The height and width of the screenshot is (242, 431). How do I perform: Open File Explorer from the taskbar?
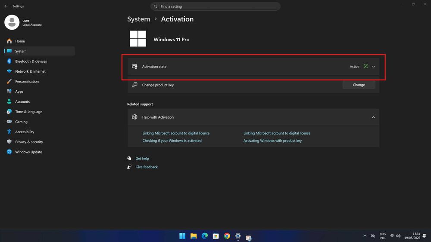(194, 236)
